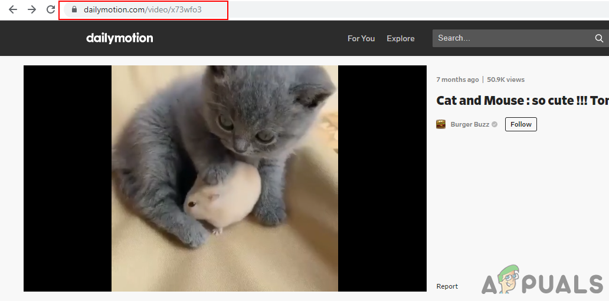Go back using the browser back arrow
The height and width of the screenshot is (301, 609).
click(x=13, y=9)
